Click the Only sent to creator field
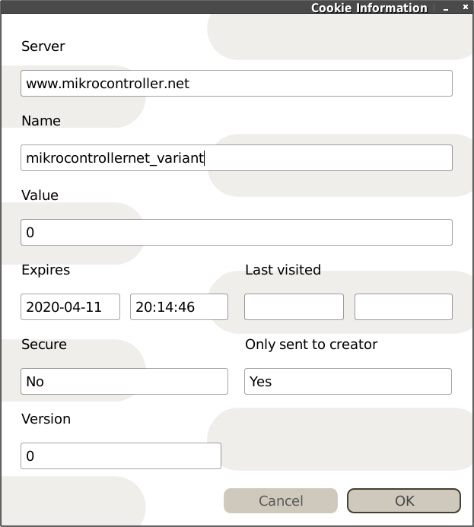The height and width of the screenshot is (527, 474). 348,382
